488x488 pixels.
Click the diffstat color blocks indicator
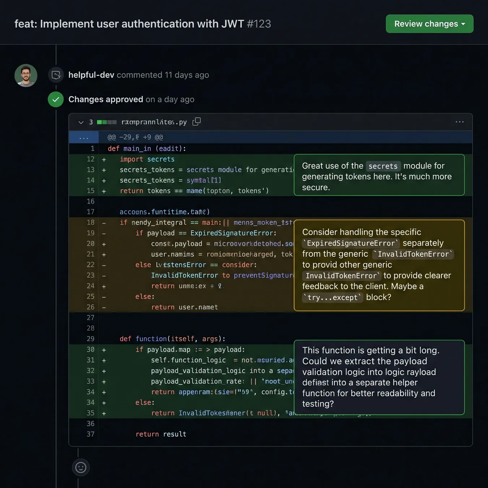point(107,122)
